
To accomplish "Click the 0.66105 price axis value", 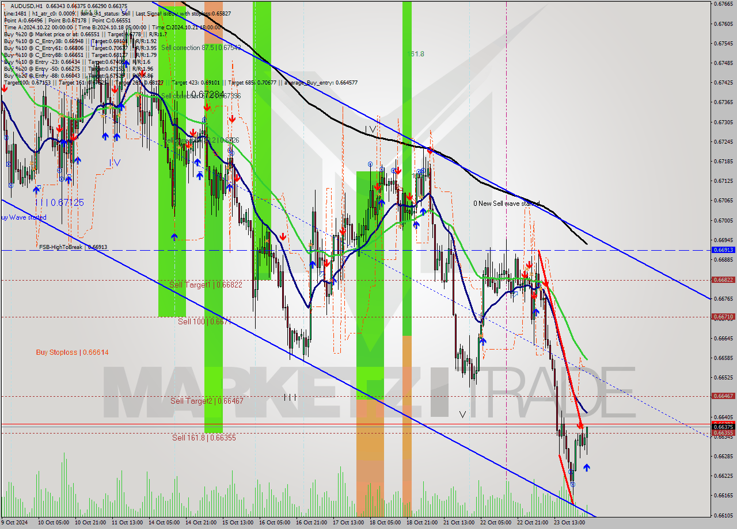I will coord(723,515).
